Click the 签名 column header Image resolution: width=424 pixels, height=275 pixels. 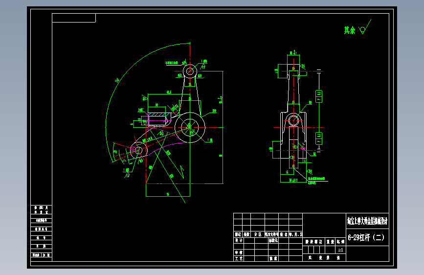[x=284, y=234]
